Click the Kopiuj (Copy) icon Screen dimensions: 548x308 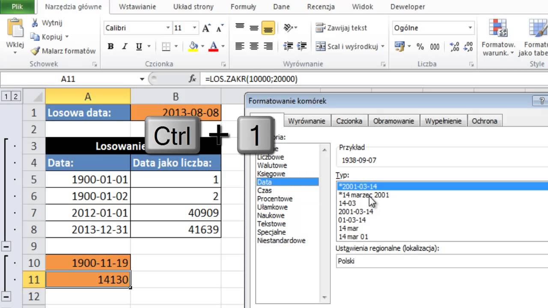(35, 37)
